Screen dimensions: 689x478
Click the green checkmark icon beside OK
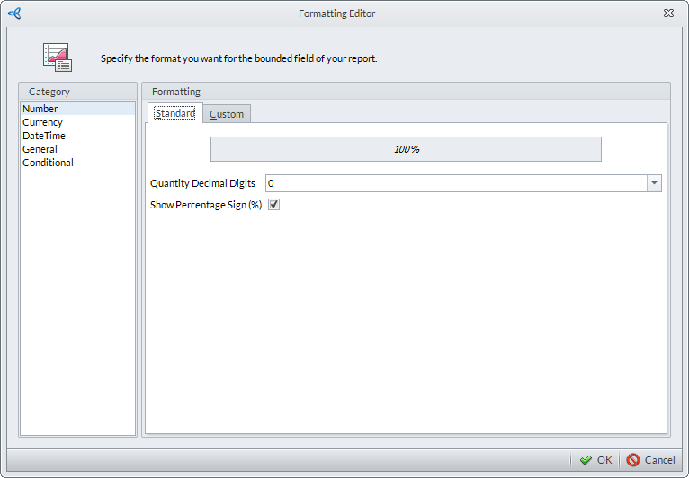tap(586, 460)
